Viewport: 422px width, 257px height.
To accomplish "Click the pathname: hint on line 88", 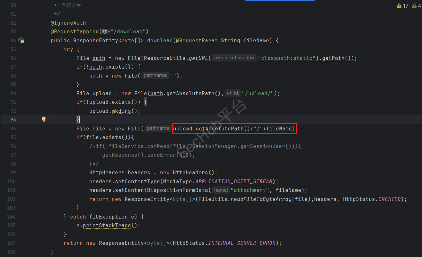I will (155, 76).
